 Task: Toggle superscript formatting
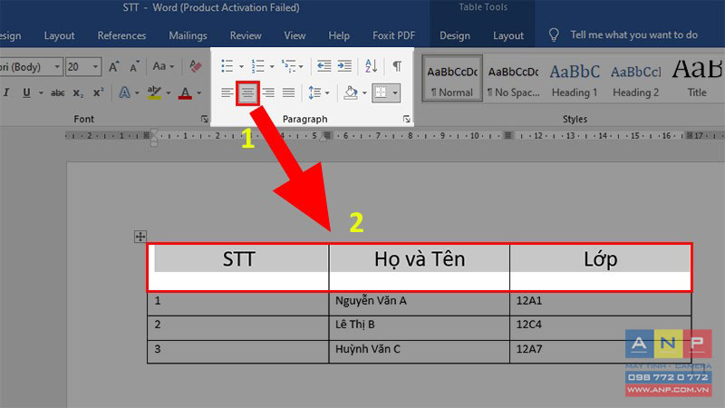point(98,92)
